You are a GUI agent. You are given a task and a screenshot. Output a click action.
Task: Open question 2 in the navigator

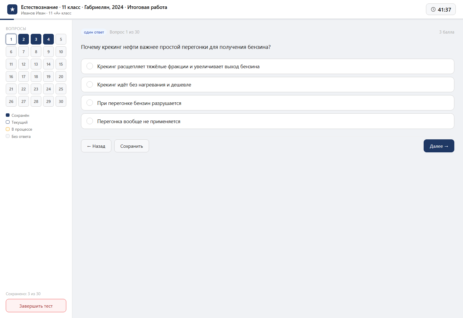point(23,39)
